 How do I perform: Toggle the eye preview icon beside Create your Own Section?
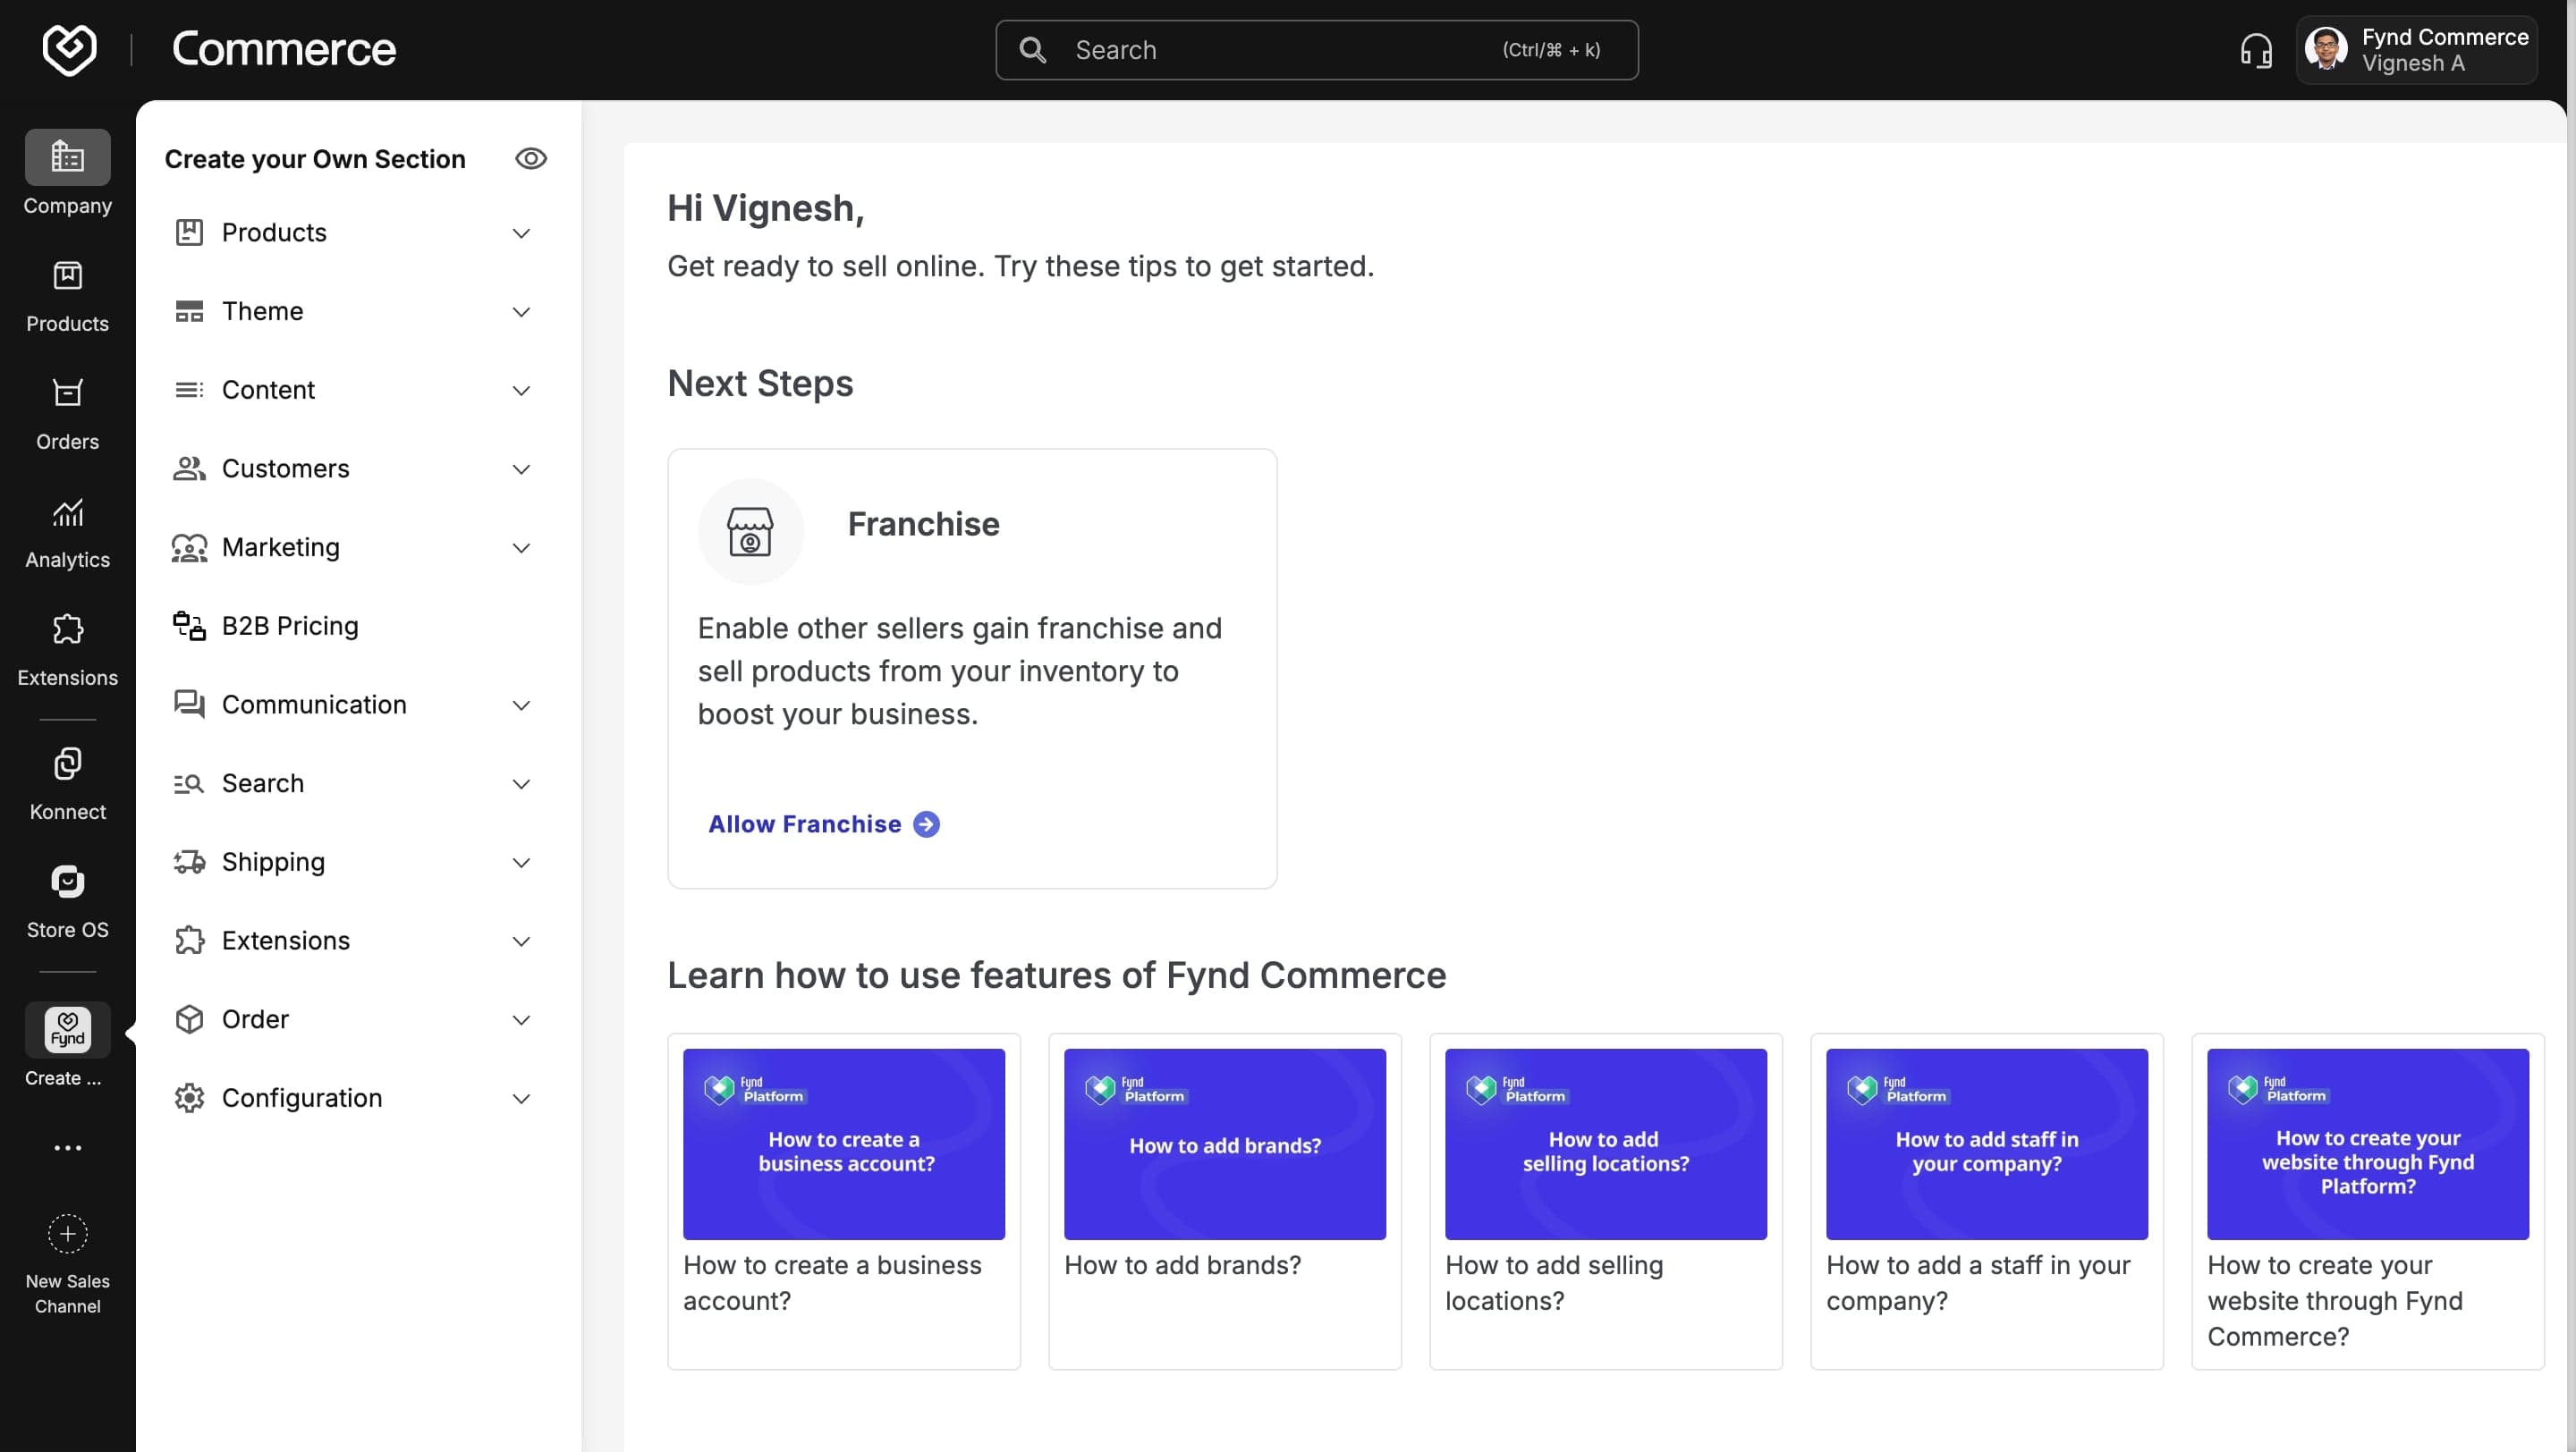[x=531, y=158]
